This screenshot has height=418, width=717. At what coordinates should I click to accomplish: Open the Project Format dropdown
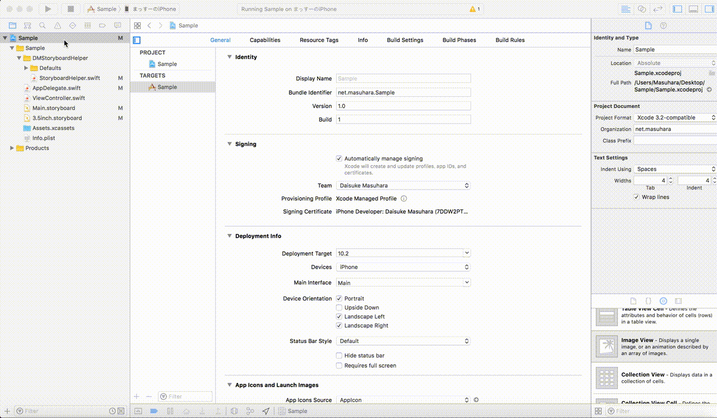point(675,118)
